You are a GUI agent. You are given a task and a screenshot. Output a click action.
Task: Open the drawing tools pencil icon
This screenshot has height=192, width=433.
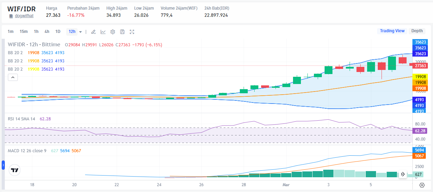(x=93, y=32)
